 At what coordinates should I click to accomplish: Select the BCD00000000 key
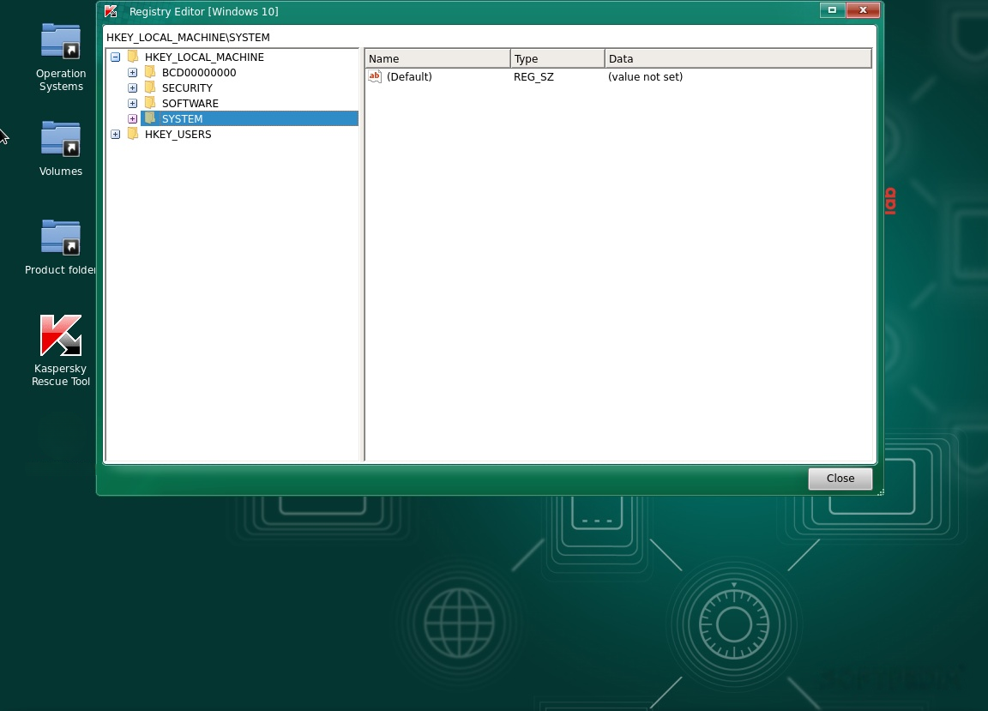199,73
